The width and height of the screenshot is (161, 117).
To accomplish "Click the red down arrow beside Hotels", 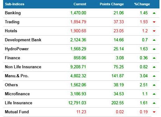I will 154,31.
